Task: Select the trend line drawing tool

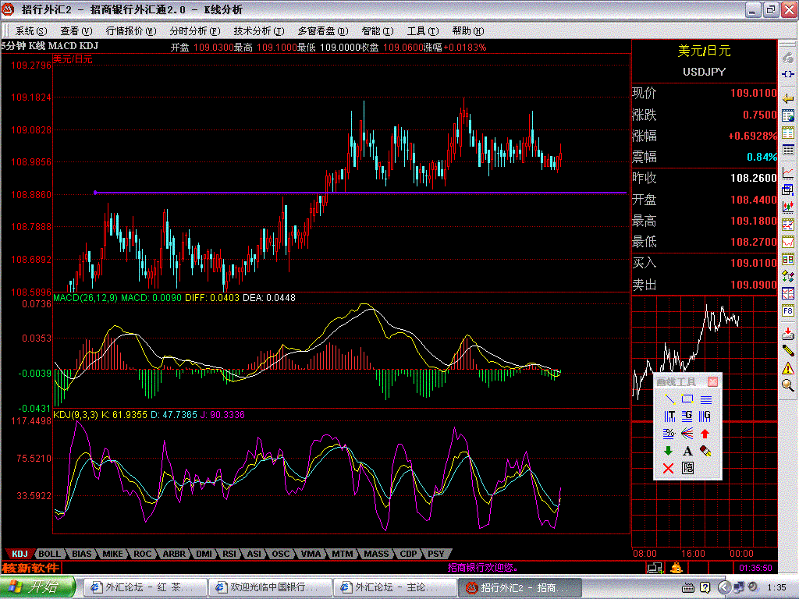Action: (x=669, y=399)
